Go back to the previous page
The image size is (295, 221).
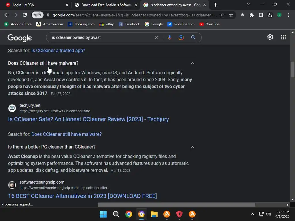point(6,15)
